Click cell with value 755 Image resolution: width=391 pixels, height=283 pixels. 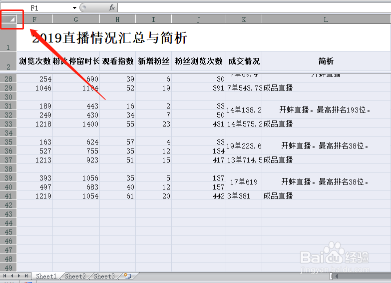[76, 151]
